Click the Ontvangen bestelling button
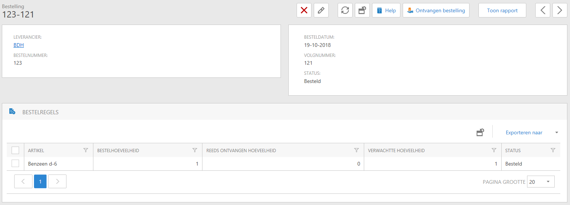 click(436, 10)
